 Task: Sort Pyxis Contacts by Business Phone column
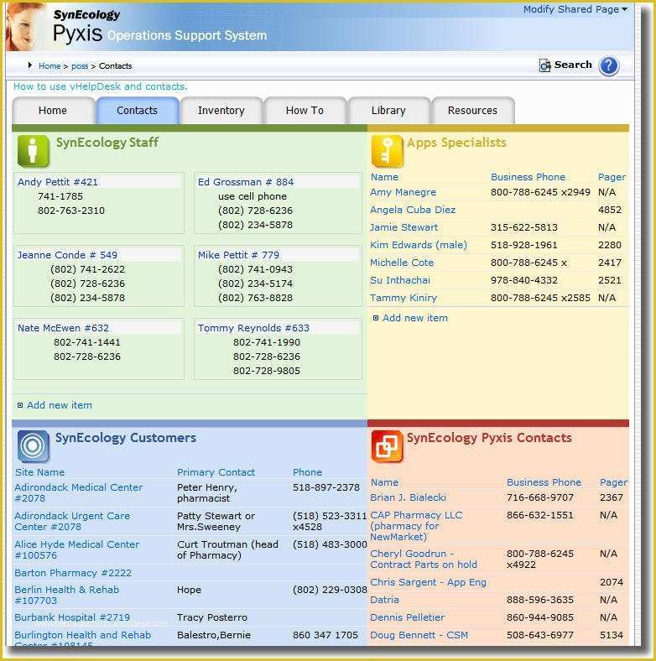tap(544, 482)
